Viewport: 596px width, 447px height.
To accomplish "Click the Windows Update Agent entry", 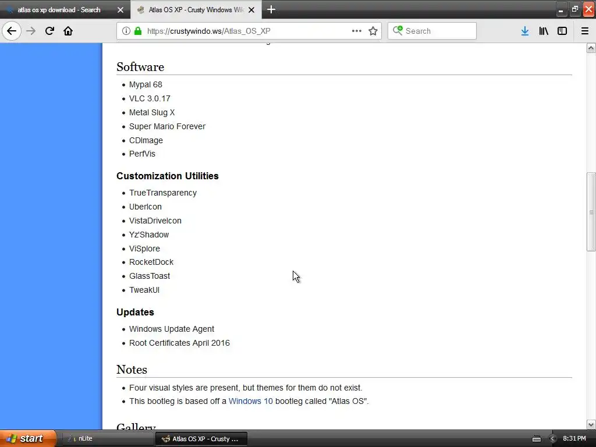I will [x=172, y=329].
